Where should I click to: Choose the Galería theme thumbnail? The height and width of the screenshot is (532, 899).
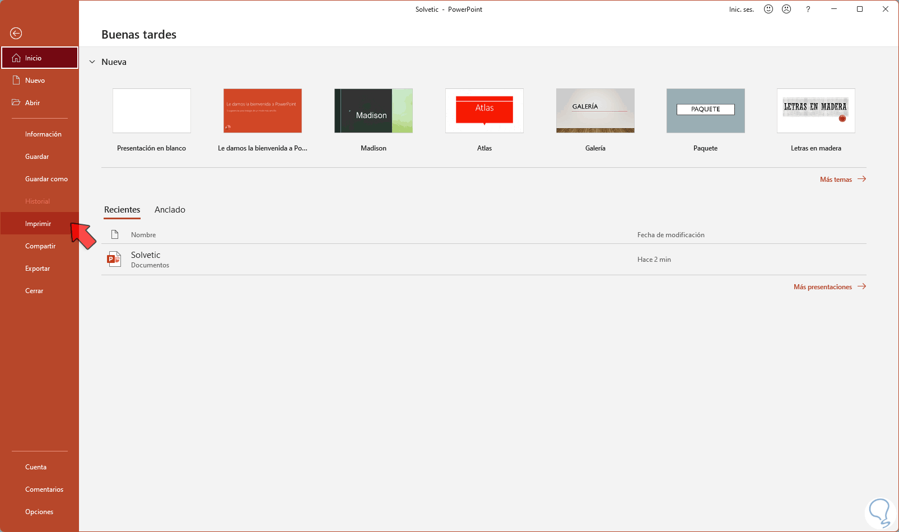tap(595, 111)
